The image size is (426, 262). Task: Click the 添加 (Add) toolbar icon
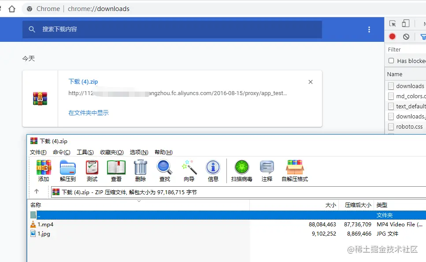[44, 170]
